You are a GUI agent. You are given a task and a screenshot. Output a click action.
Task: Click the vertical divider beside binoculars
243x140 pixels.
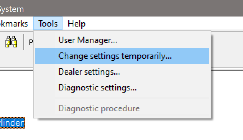[23, 42]
